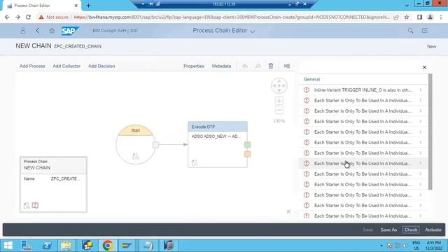Open Chrome three-dot menu
The image size is (448, 252).
point(441,17)
